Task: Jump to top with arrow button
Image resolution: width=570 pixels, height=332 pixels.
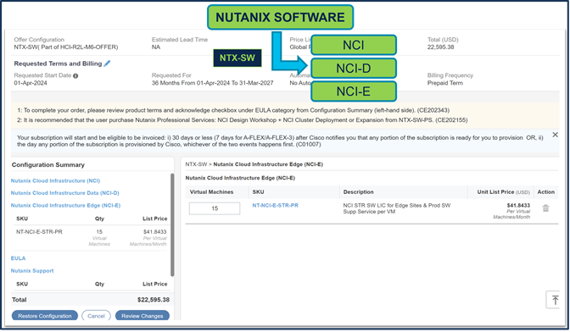Action: (554, 300)
